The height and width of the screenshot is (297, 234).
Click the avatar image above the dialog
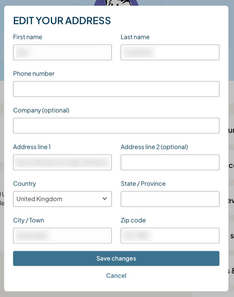pyautogui.click(x=116, y=3)
